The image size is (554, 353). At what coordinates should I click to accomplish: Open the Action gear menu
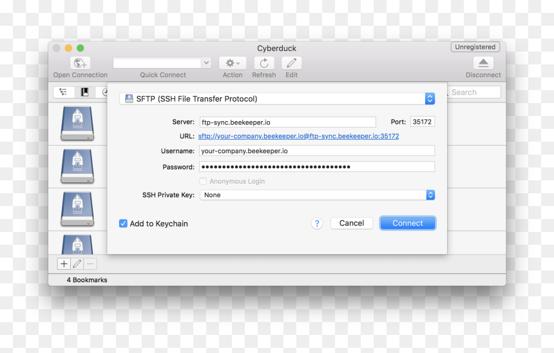click(x=233, y=63)
